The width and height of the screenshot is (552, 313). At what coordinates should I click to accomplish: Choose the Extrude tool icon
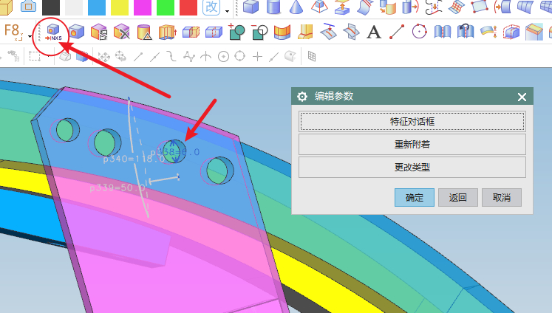tap(167, 32)
